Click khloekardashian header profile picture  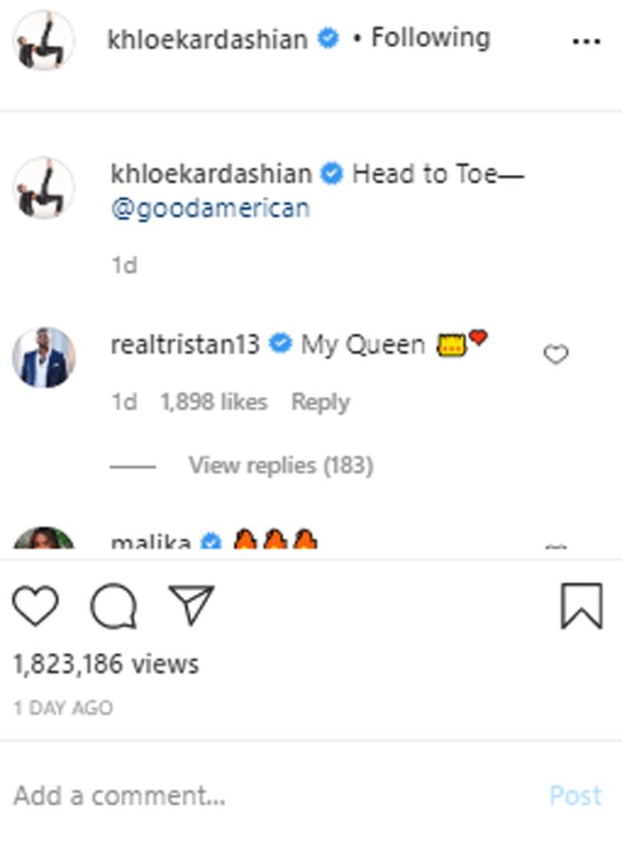coord(44,41)
